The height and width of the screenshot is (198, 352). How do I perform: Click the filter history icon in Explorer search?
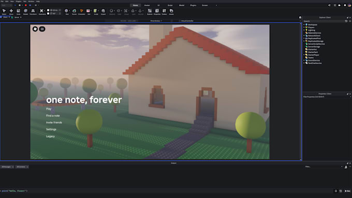point(346,21)
